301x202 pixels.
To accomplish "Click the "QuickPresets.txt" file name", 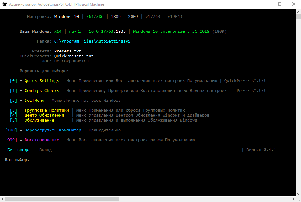I will tap(74, 56).
